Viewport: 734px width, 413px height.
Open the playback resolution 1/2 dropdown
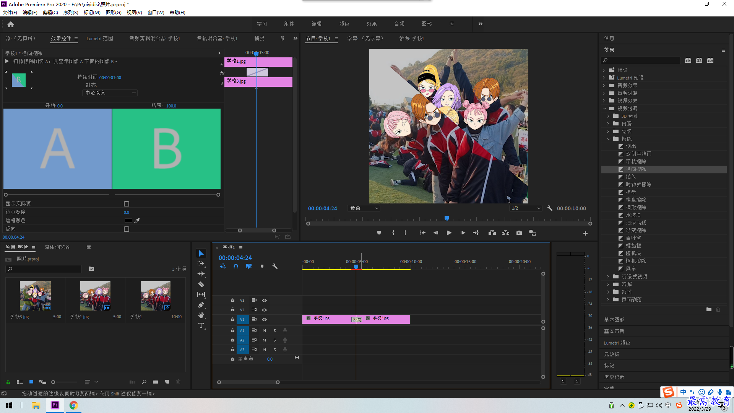coord(526,208)
